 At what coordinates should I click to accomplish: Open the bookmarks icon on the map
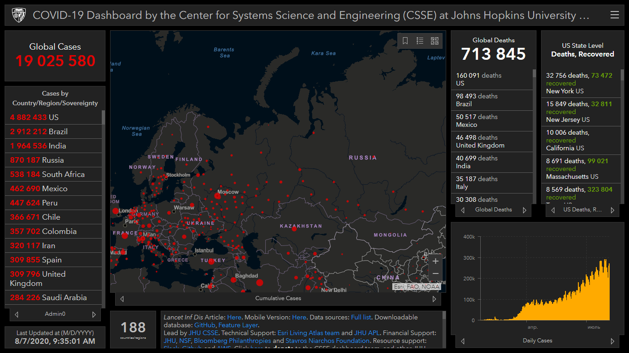pos(405,41)
